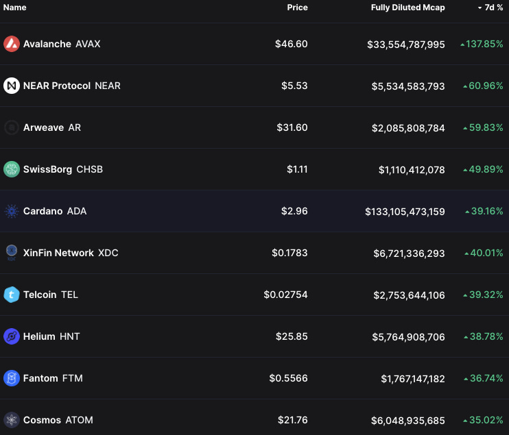Screen dimensions: 509x435
Task: Click the Avalanche price $46.60
Action: tap(291, 44)
